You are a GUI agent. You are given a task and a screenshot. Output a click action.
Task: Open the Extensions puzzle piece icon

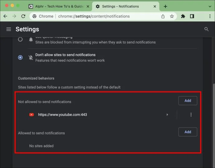tap(183, 16)
